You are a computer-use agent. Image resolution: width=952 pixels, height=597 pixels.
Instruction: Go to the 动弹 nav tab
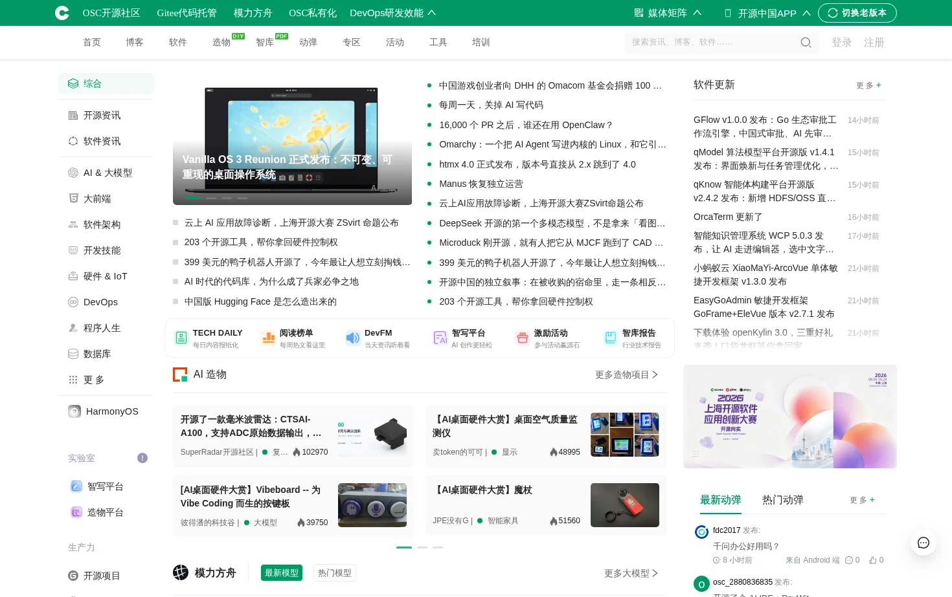click(x=308, y=42)
